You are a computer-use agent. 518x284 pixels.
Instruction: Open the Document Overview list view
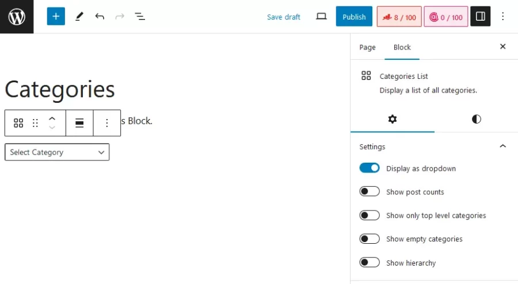140,16
